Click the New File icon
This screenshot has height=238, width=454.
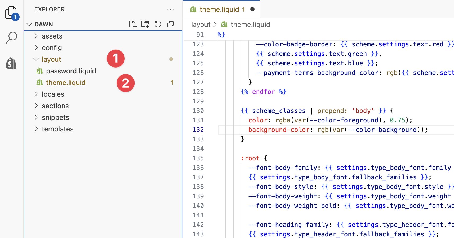click(x=132, y=24)
